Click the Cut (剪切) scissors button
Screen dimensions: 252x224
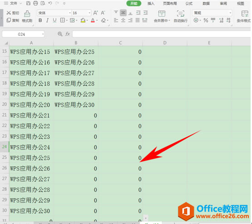pyautogui.click(x=13, y=13)
